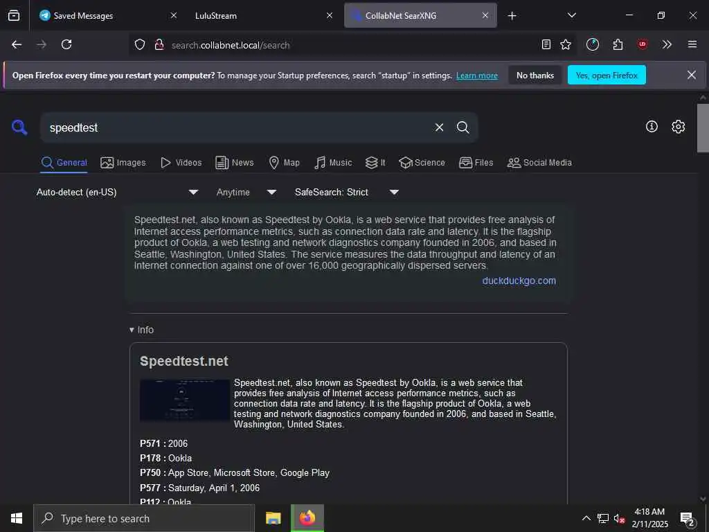Image resolution: width=709 pixels, height=532 pixels.
Task: Dismiss the Firefox startup notification bar
Action: 692,75
